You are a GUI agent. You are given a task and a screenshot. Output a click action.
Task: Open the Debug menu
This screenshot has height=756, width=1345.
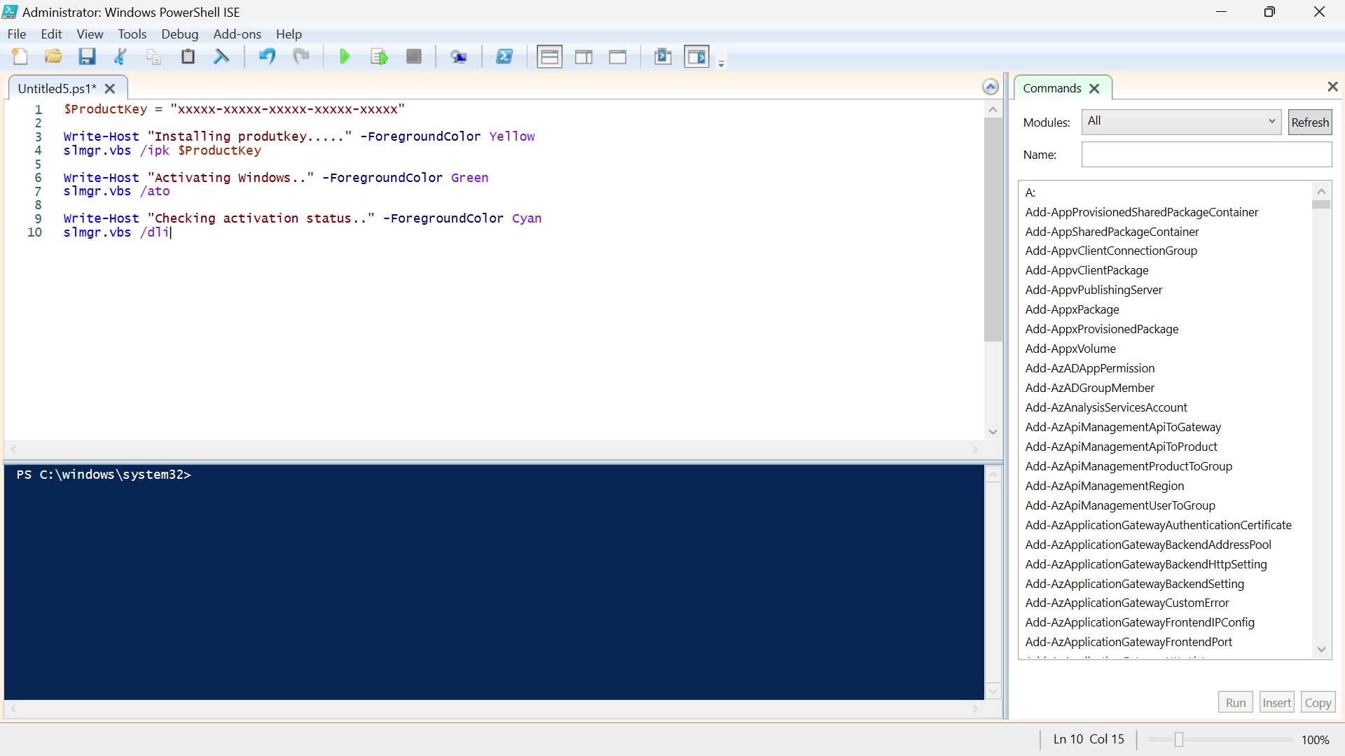(x=179, y=34)
